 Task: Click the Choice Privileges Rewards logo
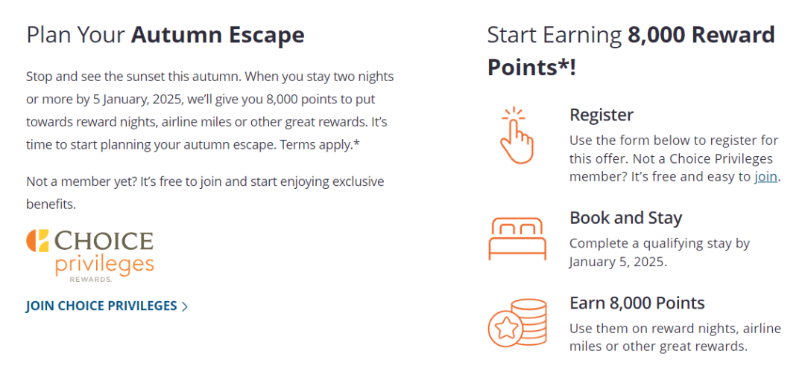(90, 256)
